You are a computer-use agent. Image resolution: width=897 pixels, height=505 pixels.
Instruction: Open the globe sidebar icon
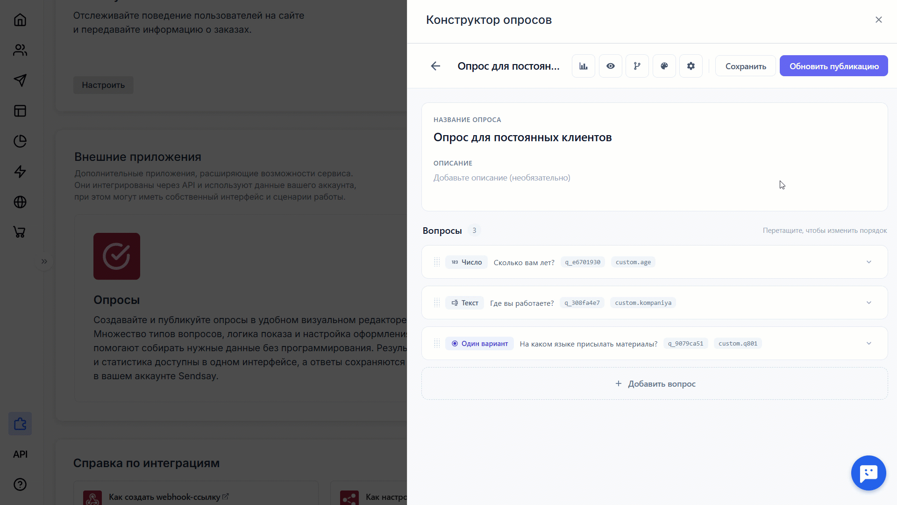(20, 202)
